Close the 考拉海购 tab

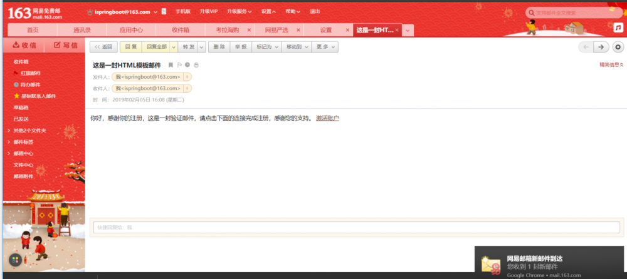[249, 30]
